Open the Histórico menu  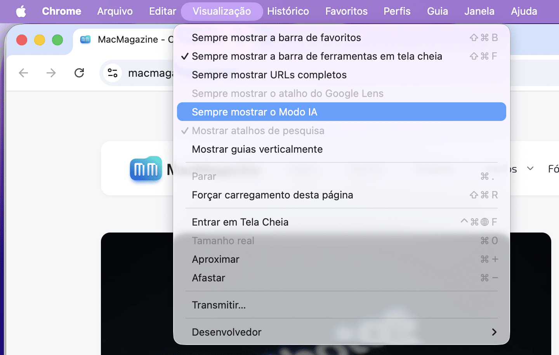coord(288,11)
